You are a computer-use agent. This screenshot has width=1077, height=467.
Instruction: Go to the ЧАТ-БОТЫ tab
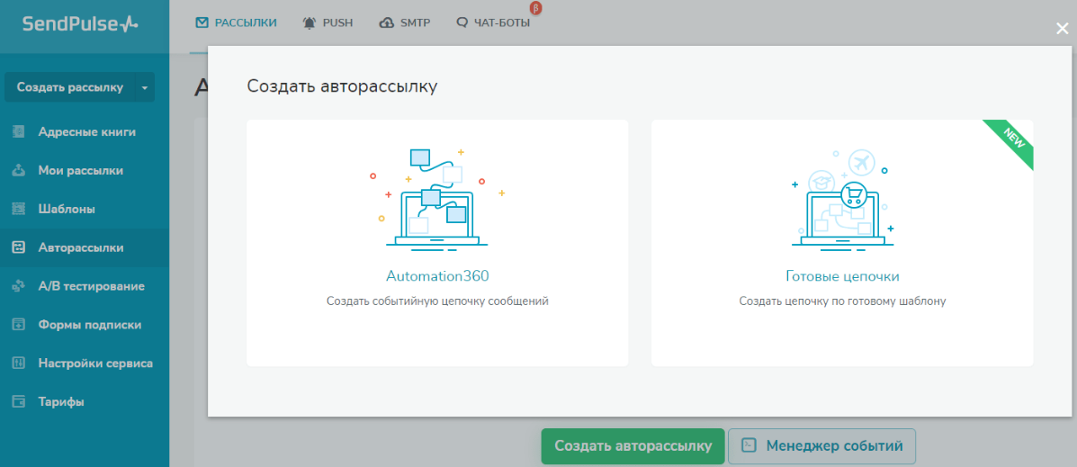[x=493, y=22]
